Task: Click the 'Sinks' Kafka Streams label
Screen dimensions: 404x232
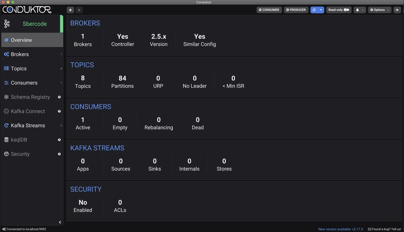Action: [155, 169]
